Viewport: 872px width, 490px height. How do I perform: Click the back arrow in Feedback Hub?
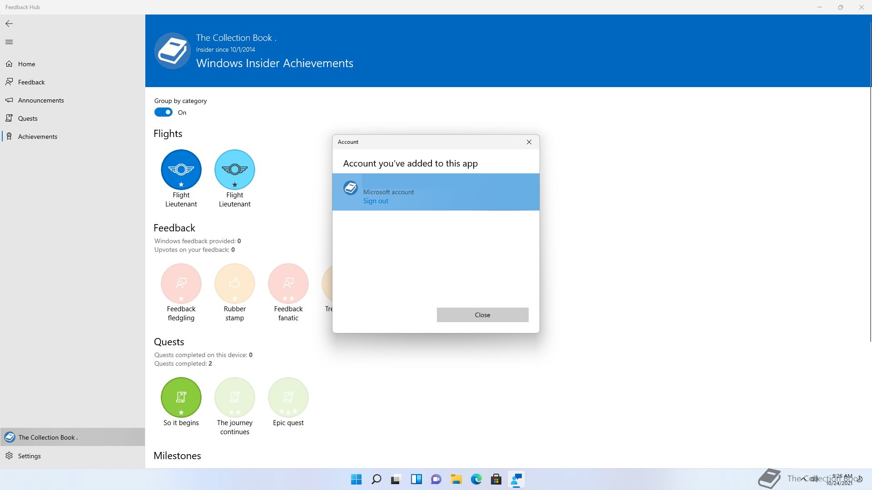click(9, 24)
